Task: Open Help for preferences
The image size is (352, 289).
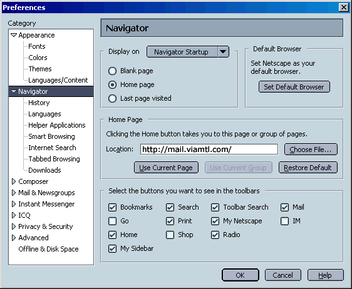Action: (325, 275)
